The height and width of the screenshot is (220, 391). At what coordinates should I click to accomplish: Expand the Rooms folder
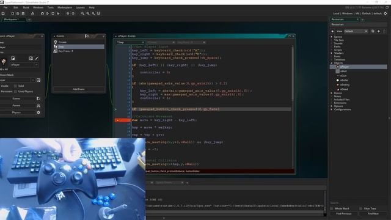[332, 93]
